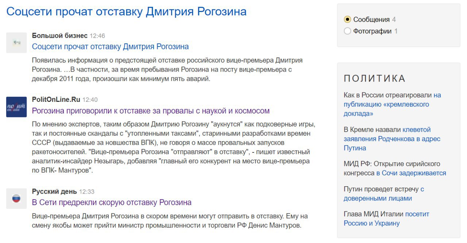Open 'Рогозина приговорили к отставке' article
The width and height of the screenshot is (467, 243).
pos(151,111)
